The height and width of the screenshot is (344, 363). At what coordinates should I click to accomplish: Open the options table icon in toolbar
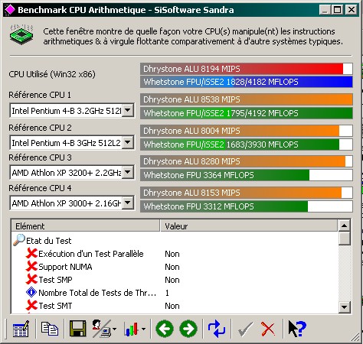[x=21, y=329]
